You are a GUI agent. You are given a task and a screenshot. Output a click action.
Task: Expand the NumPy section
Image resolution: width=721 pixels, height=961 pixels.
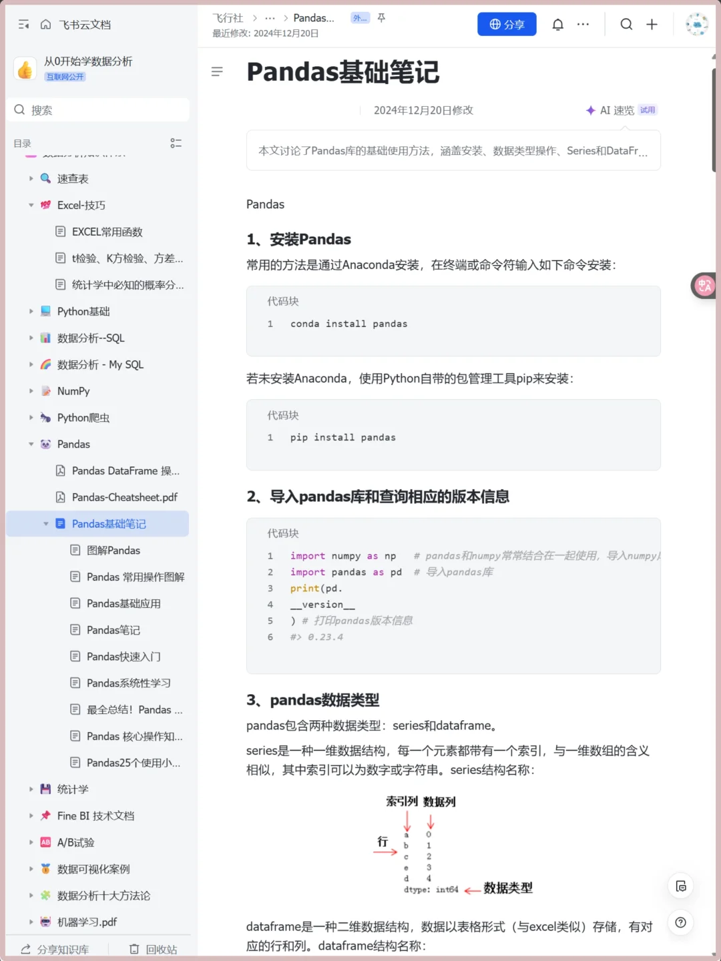(31, 391)
